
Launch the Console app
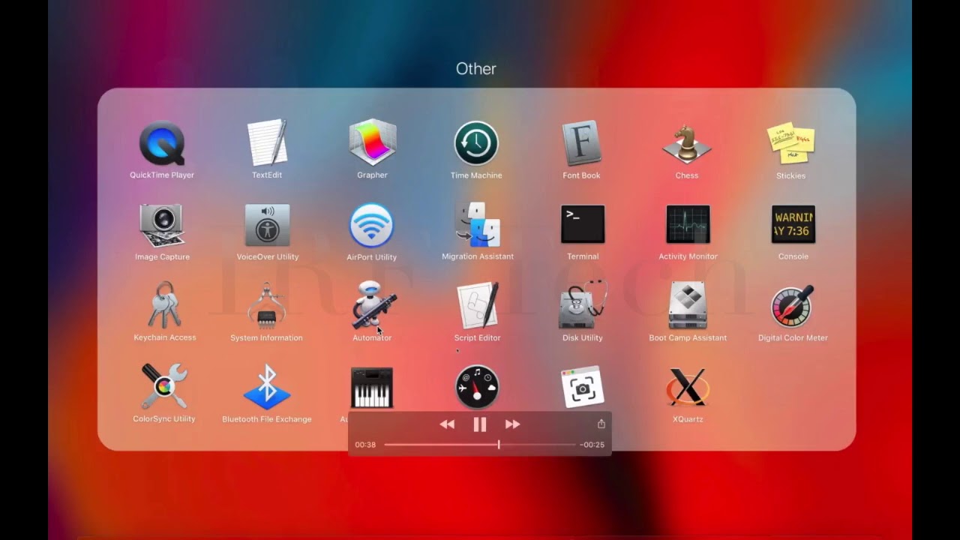pyautogui.click(x=793, y=224)
